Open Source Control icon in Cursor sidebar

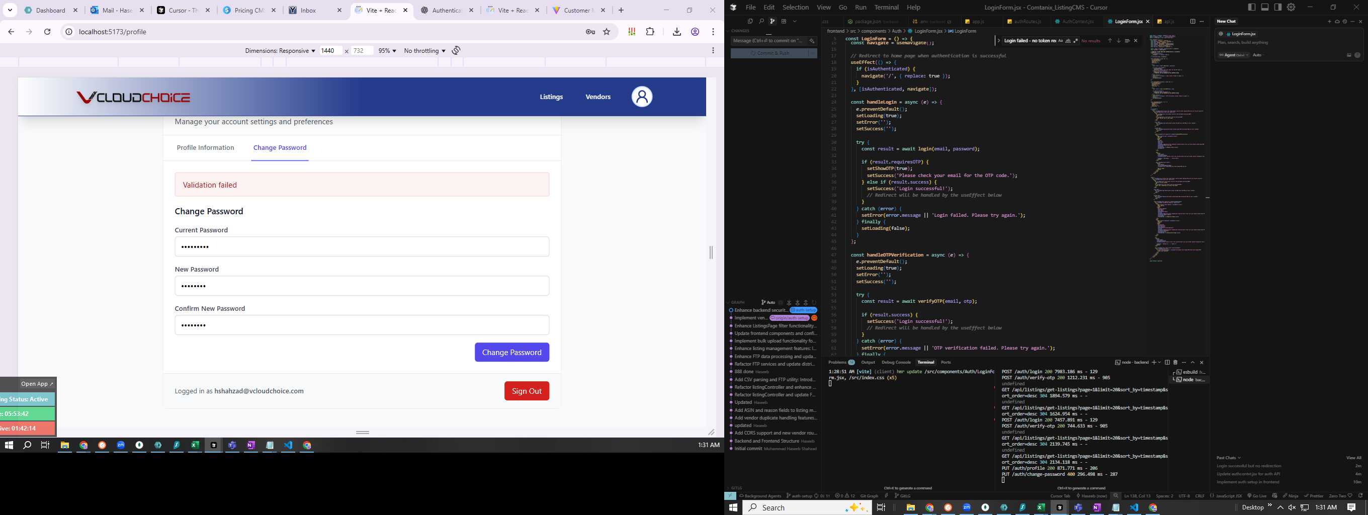click(x=773, y=21)
